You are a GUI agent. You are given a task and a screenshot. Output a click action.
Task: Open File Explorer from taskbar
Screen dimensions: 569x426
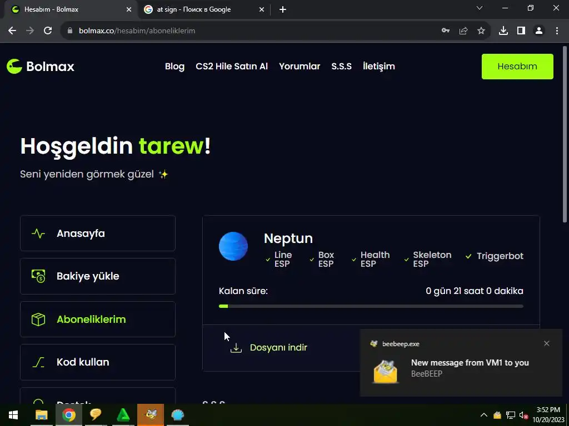click(41, 415)
